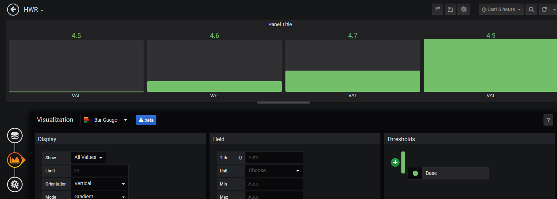Click the Title info icon
Viewport: 557px width, 199px height.
(x=240, y=157)
